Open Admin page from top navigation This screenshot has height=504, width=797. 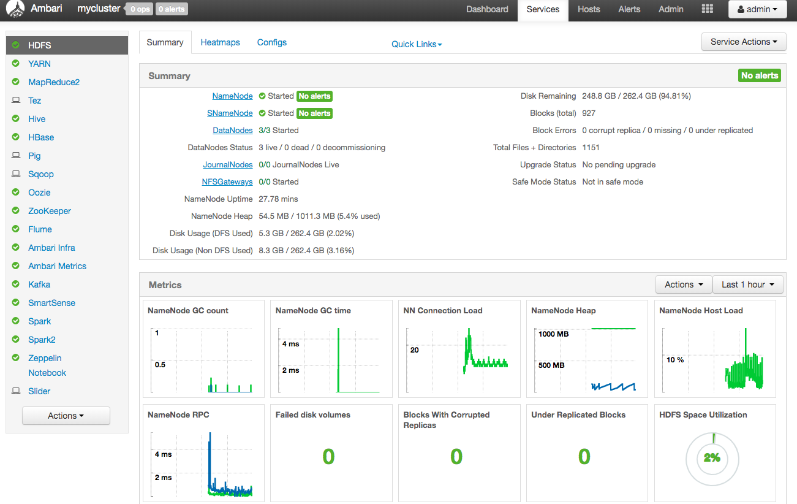tap(671, 9)
